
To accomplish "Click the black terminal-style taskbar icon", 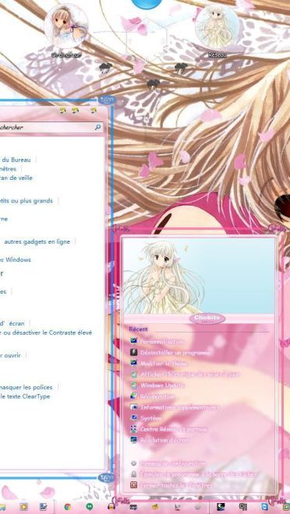I will [x=221, y=507].
